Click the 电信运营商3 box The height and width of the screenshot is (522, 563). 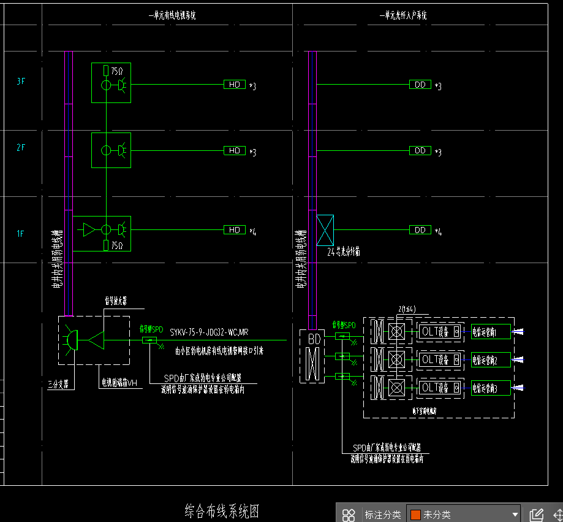(491, 388)
